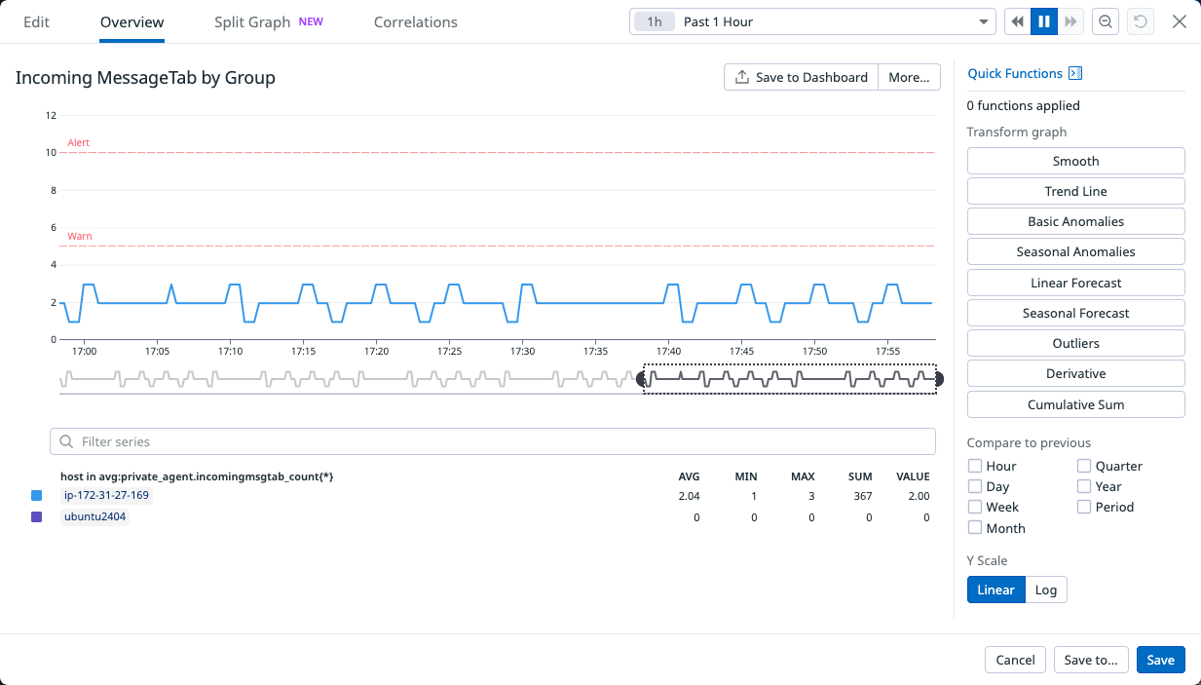Check the Week compare option
This screenshot has height=685, width=1201.
pos(975,507)
